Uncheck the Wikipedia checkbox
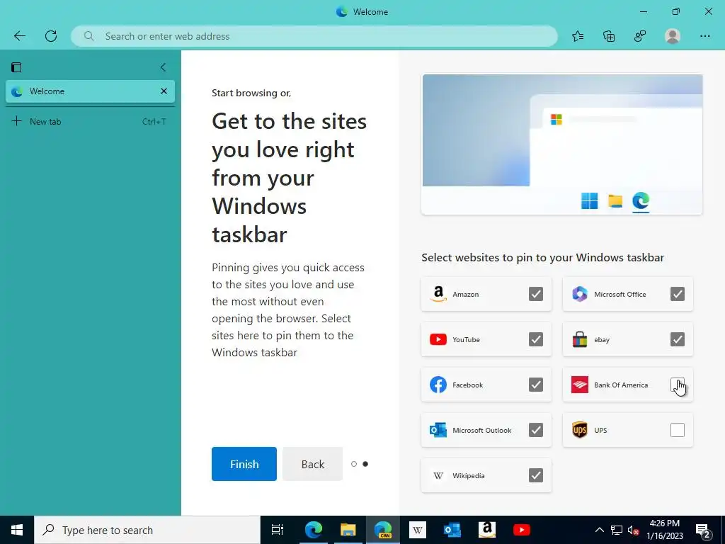This screenshot has height=544, width=725. 536,475
